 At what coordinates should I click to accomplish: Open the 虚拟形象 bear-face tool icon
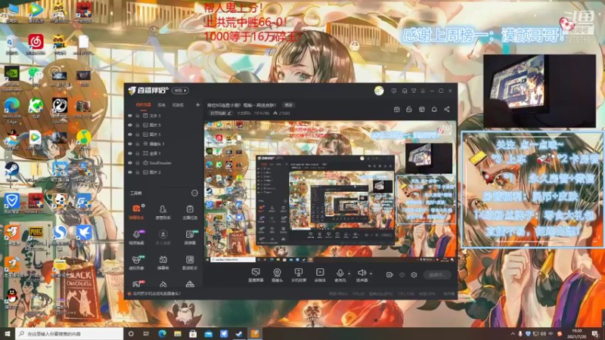point(136,262)
